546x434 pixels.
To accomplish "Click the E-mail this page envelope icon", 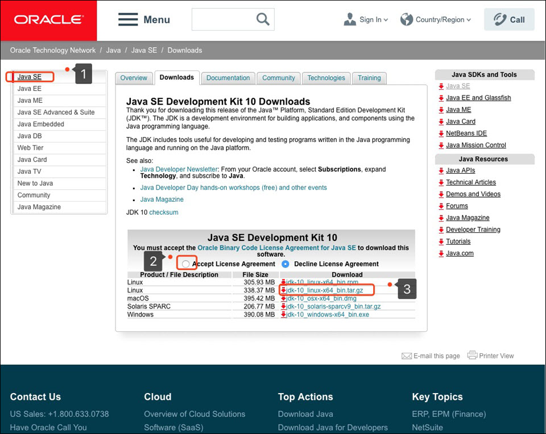I will (406, 356).
